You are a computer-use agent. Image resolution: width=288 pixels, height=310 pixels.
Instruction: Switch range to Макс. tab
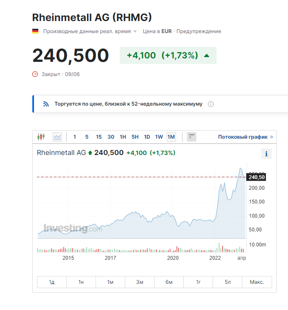click(x=257, y=282)
